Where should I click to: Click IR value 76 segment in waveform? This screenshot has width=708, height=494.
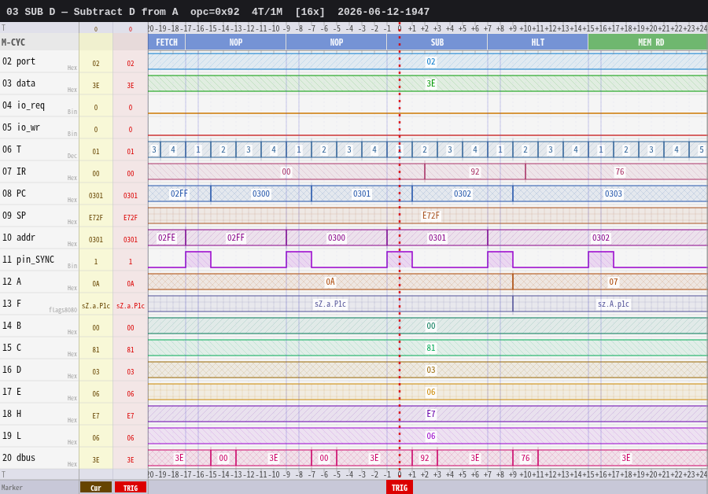(616, 171)
